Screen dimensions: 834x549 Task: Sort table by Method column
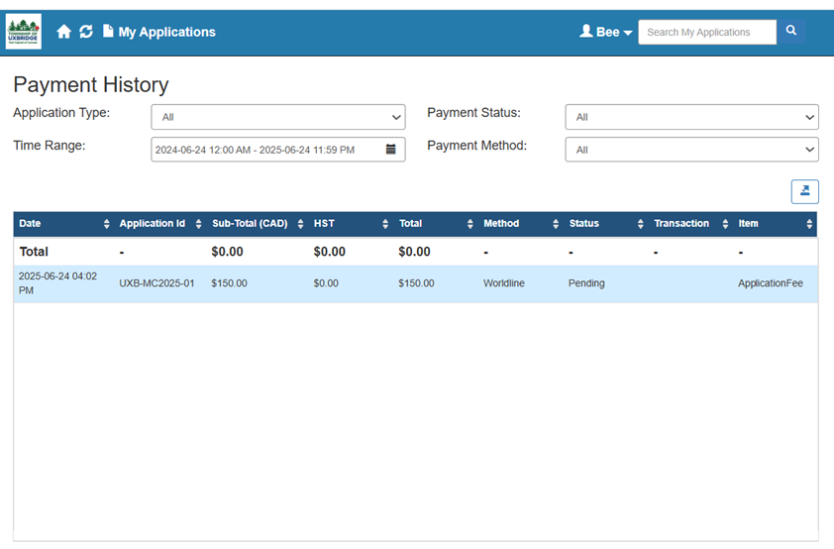pos(521,224)
